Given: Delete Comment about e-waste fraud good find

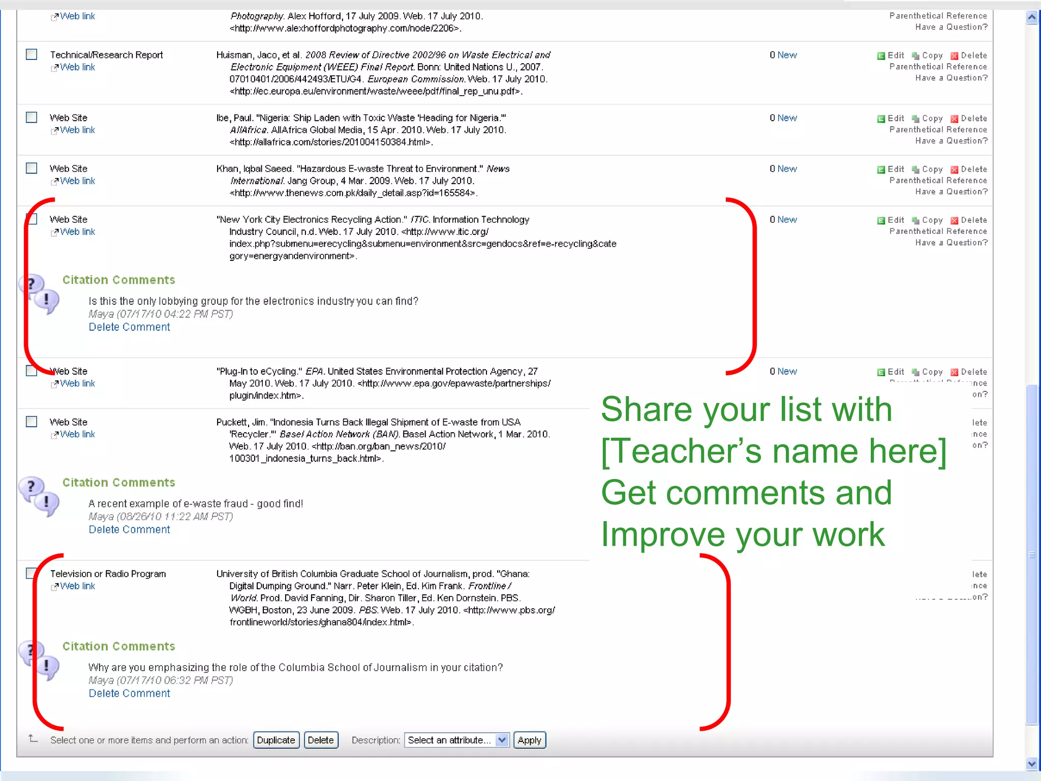Looking at the screenshot, I should [129, 529].
